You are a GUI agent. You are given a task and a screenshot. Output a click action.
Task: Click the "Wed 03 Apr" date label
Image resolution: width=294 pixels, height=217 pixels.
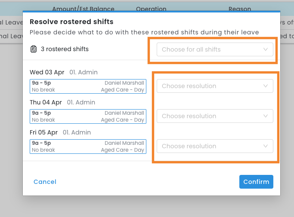pos(47,72)
